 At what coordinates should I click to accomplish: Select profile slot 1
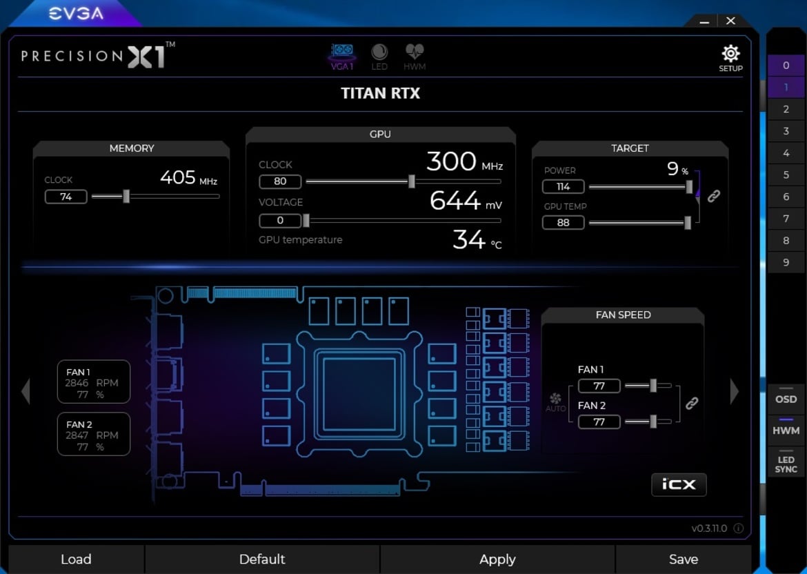click(786, 87)
